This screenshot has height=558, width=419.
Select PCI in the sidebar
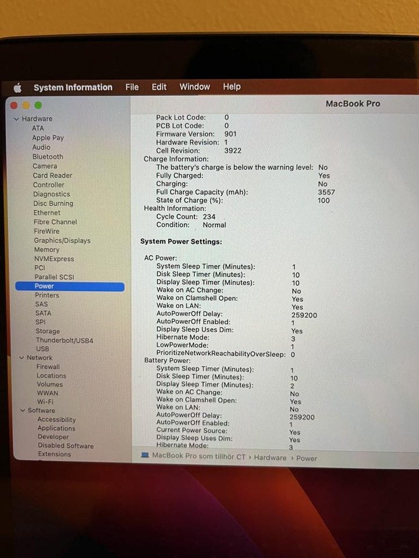[40, 267]
